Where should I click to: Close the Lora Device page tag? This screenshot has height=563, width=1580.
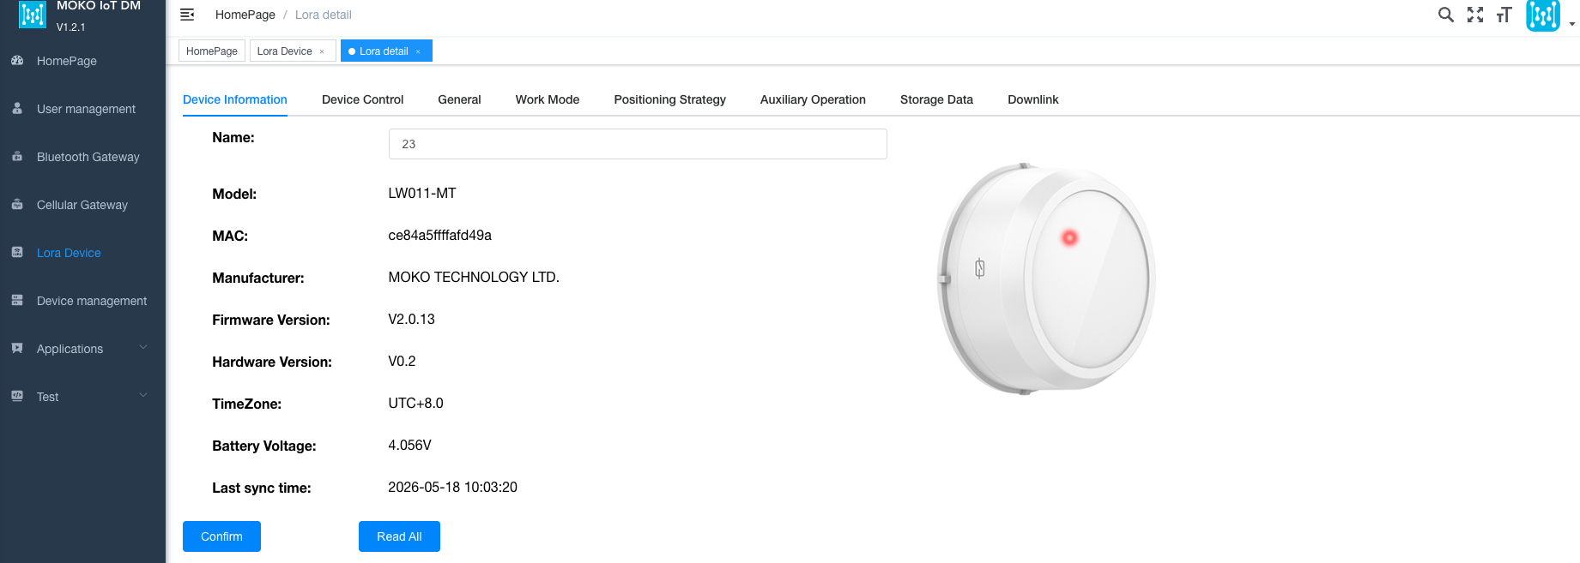[322, 51]
